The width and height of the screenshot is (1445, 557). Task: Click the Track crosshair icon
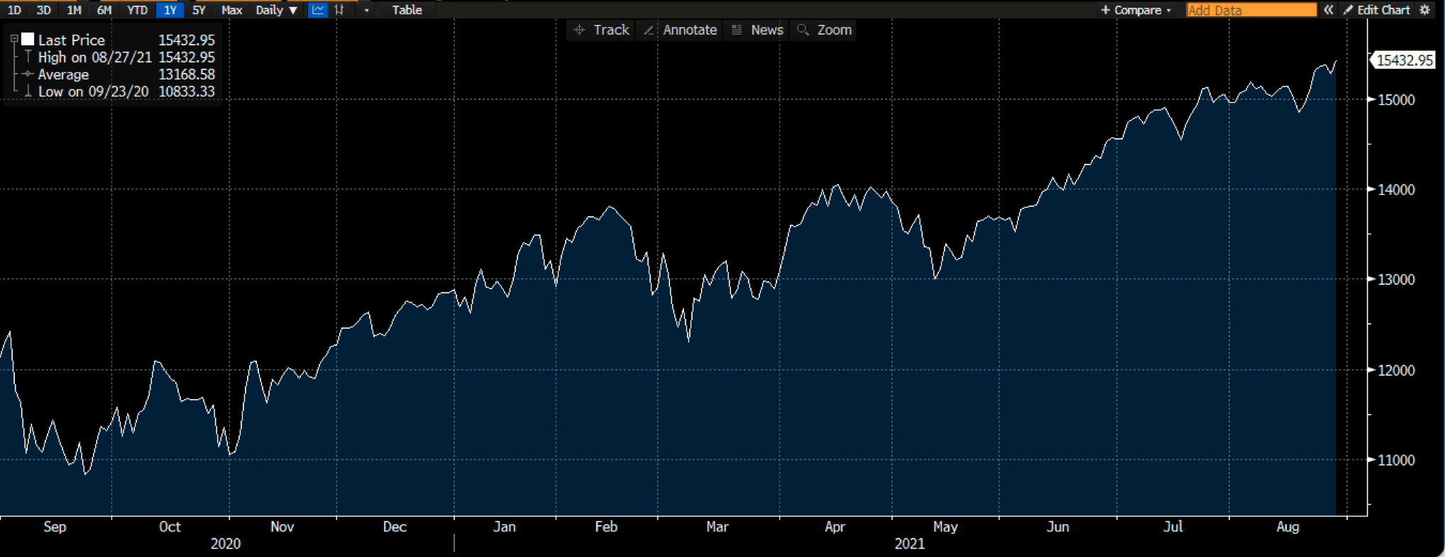click(579, 30)
